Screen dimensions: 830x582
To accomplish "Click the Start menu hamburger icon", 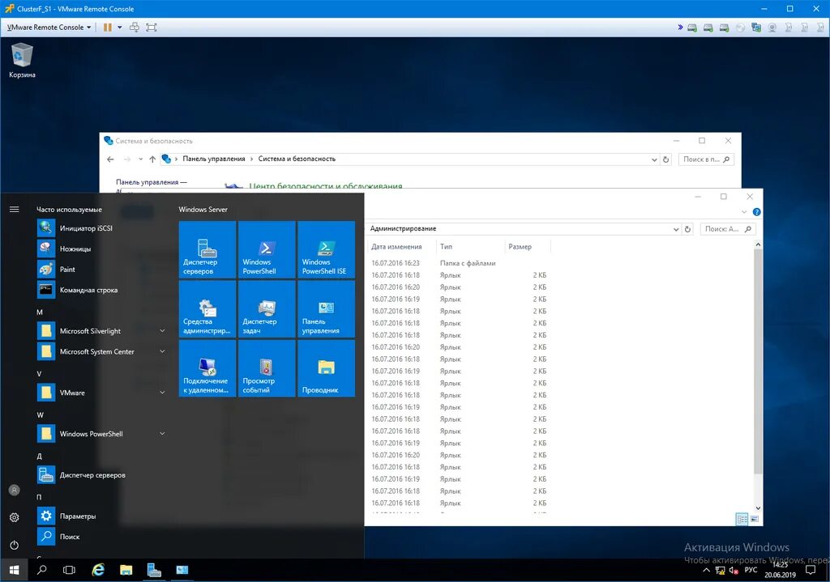I will pos(15,210).
